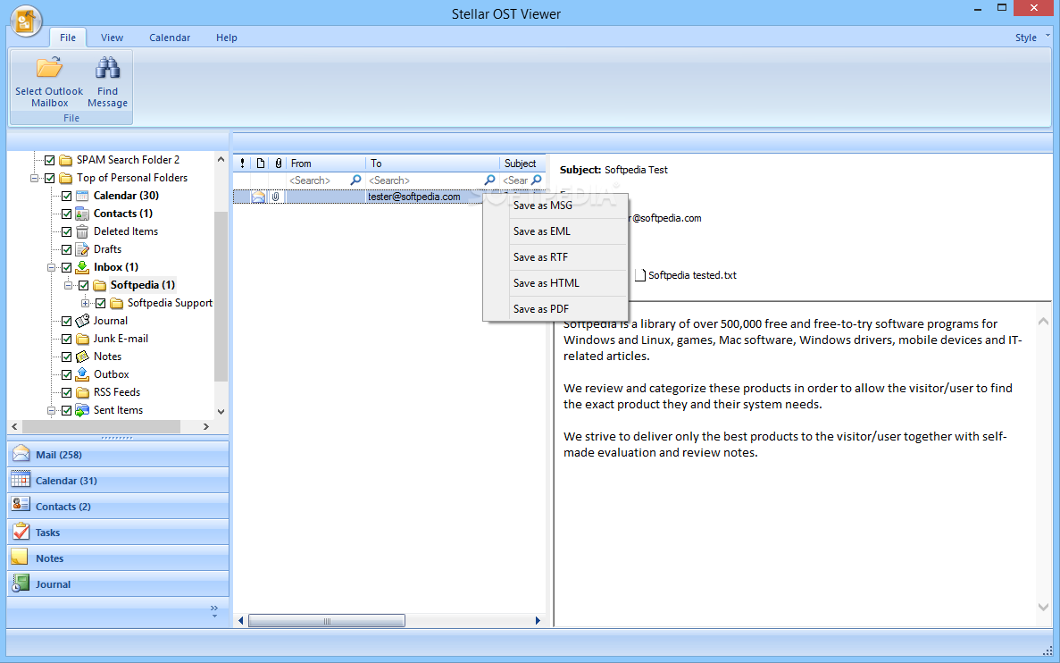Switch to the View ribbon tab
The image size is (1060, 663).
112,38
